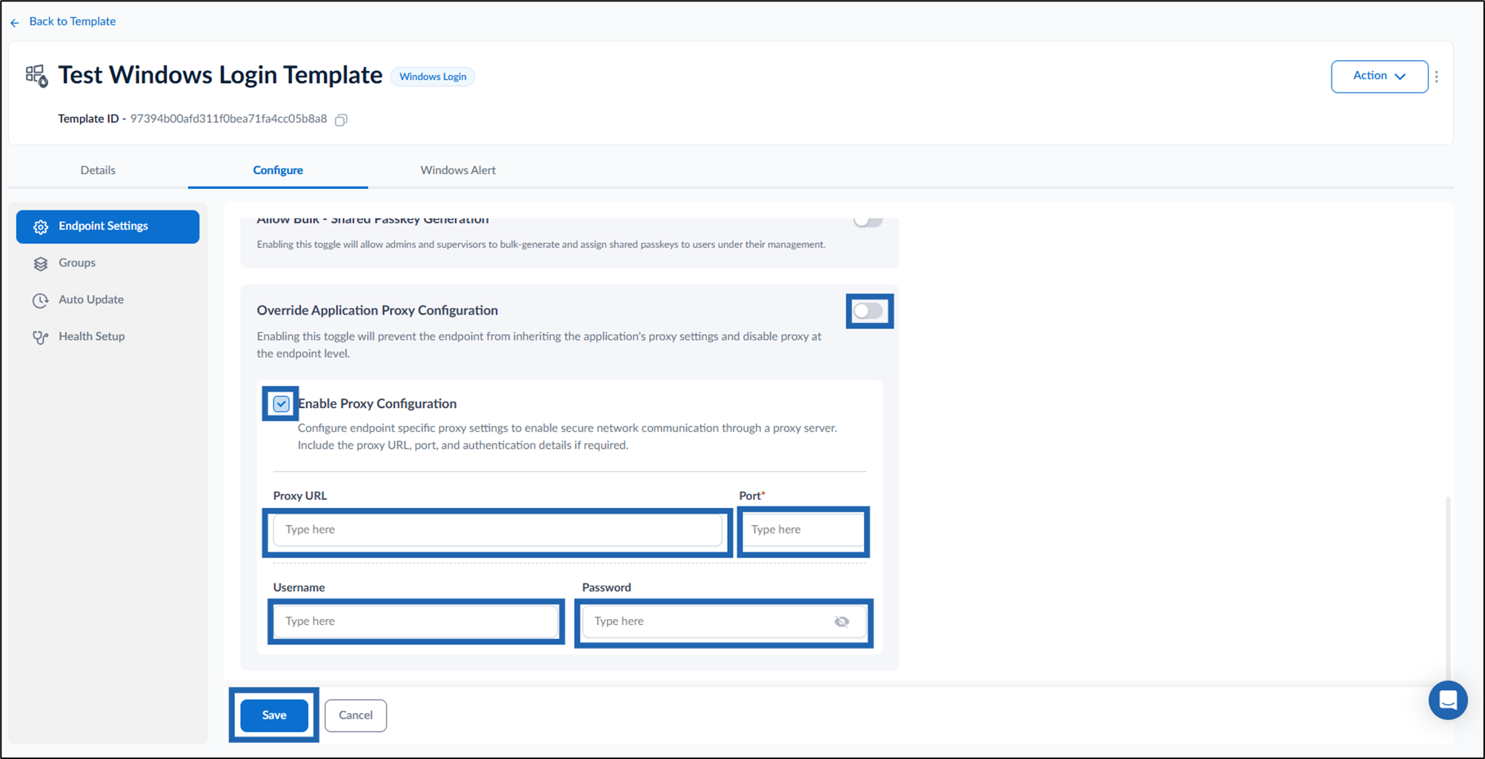The height and width of the screenshot is (759, 1485).
Task: Switch to the Details tab
Action: pyautogui.click(x=98, y=170)
